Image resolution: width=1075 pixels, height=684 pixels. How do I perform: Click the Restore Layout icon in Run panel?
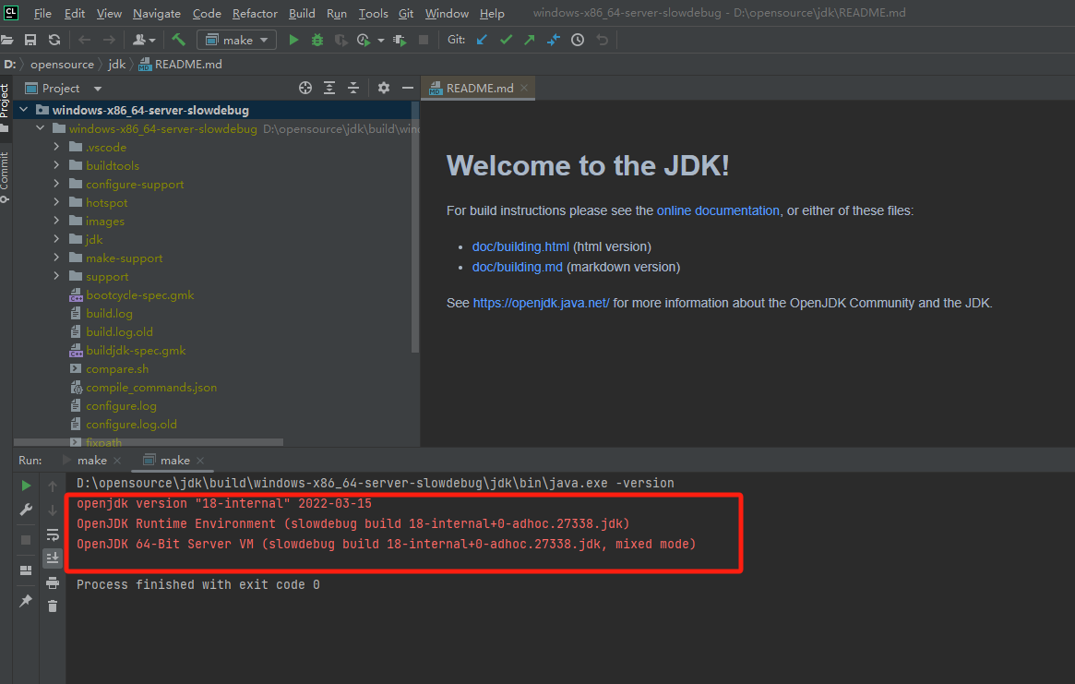coord(26,570)
